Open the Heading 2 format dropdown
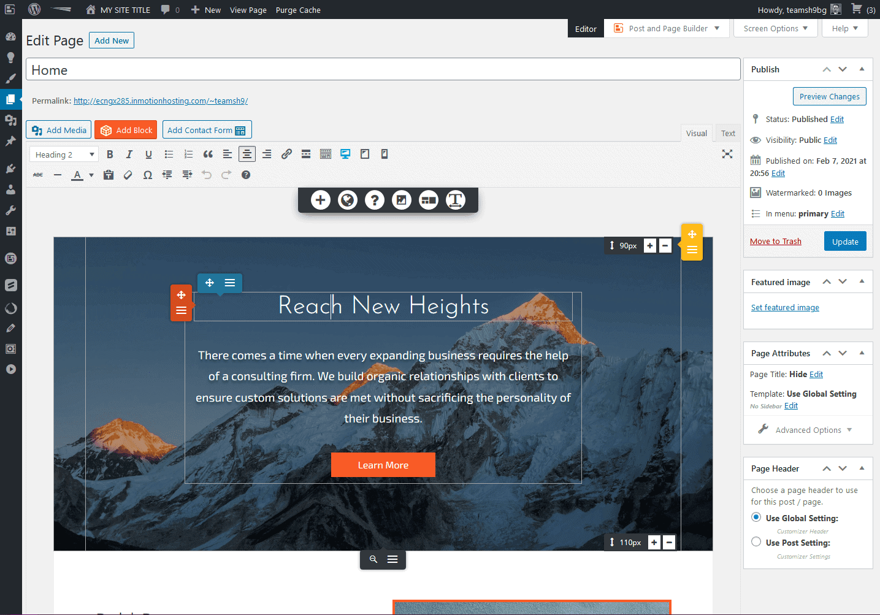 (x=64, y=155)
